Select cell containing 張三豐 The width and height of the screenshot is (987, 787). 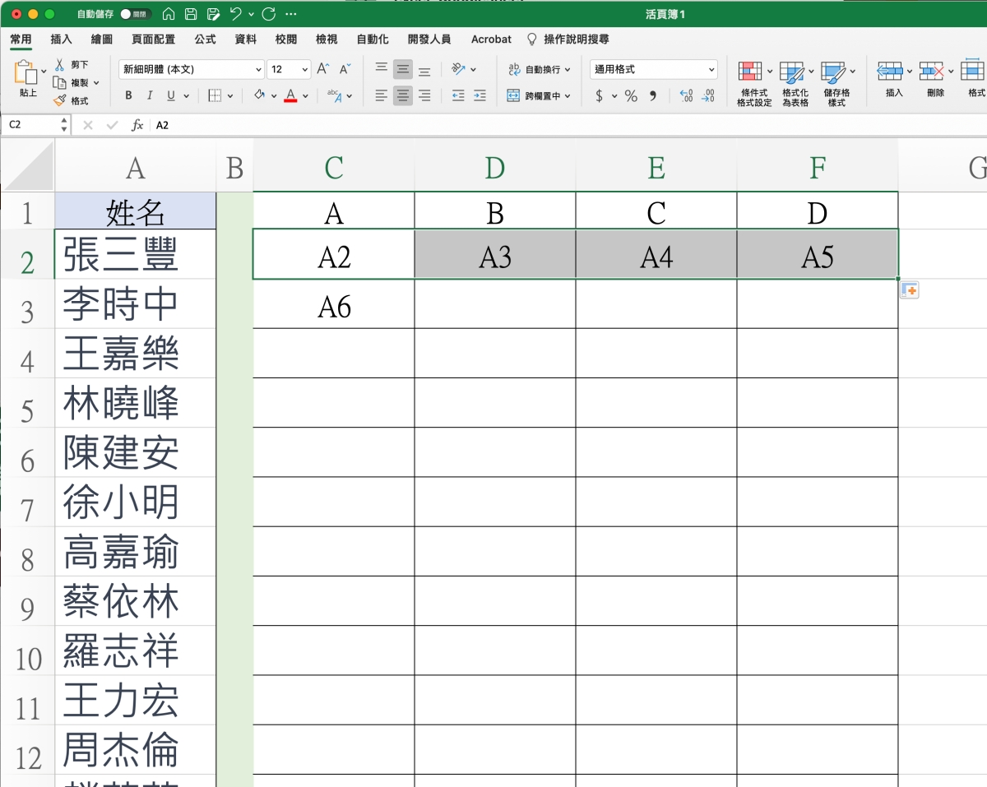point(135,254)
